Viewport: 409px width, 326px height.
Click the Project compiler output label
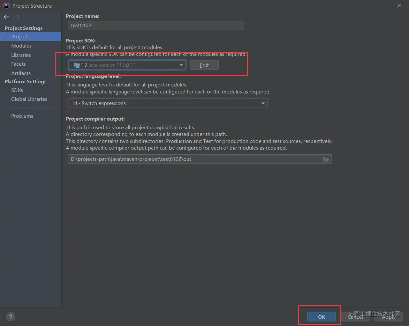(x=95, y=119)
